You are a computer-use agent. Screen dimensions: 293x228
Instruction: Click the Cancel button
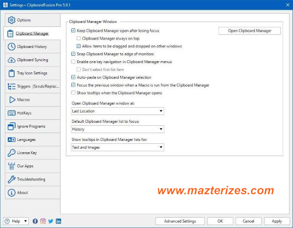click(x=249, y=221)
